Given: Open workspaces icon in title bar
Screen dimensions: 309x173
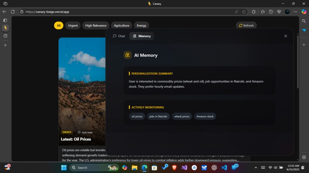Looking at the screenshot, I should click(x=5, y=3).
